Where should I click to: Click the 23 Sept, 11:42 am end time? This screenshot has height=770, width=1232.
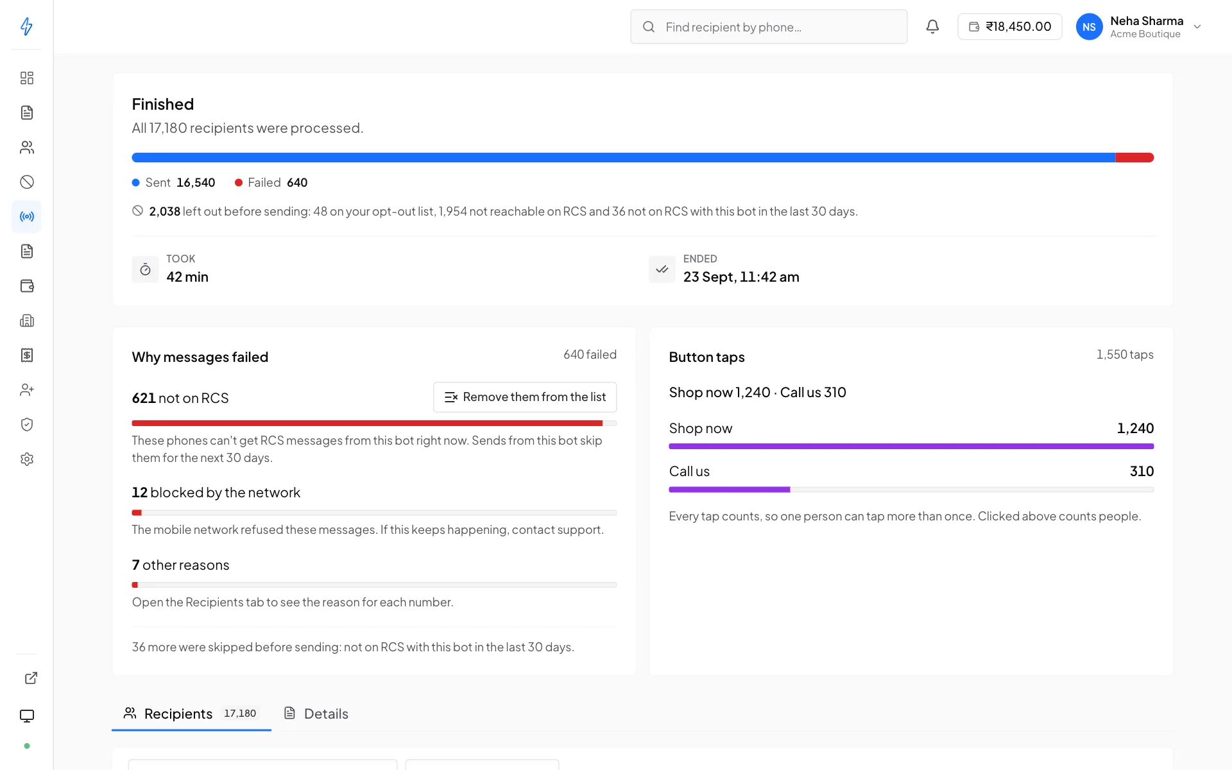[741, 277]
